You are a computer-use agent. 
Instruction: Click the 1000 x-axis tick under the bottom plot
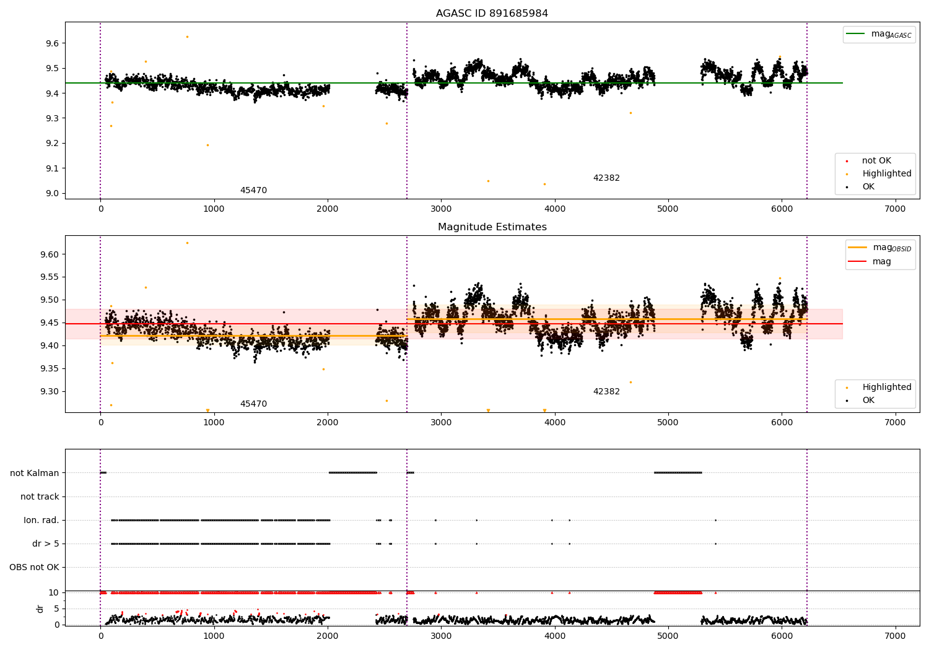[x=214, y=636]
